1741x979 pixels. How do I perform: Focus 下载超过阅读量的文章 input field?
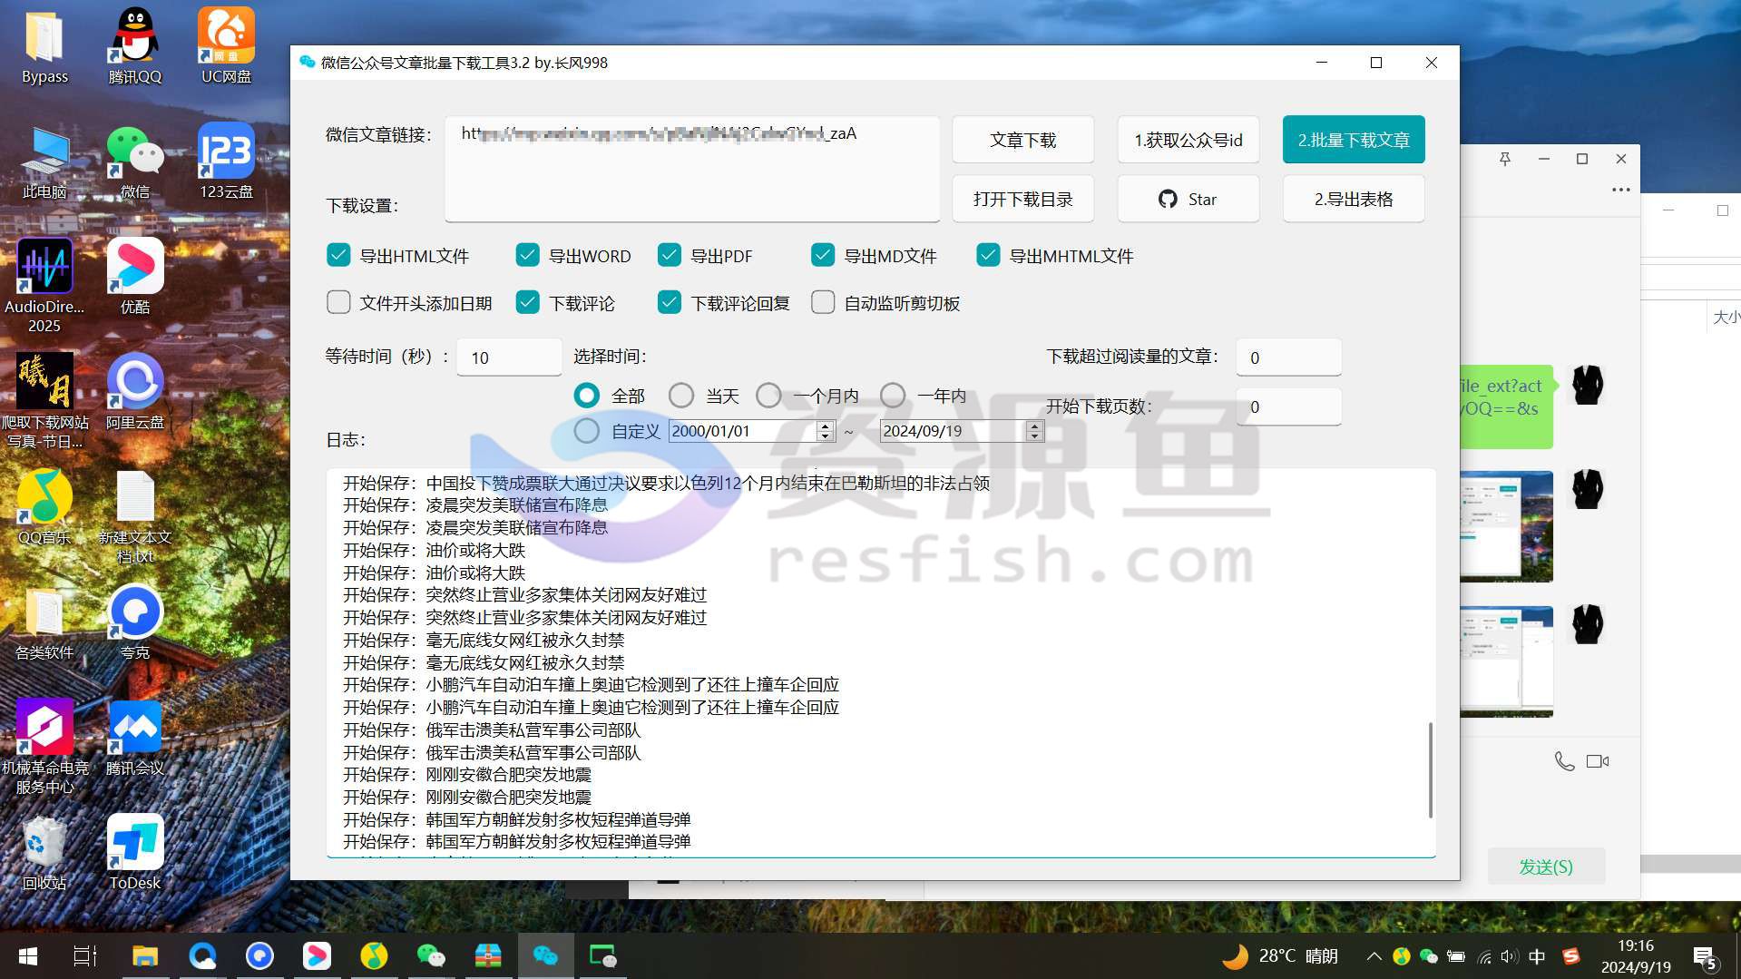tap(1288, 357)
